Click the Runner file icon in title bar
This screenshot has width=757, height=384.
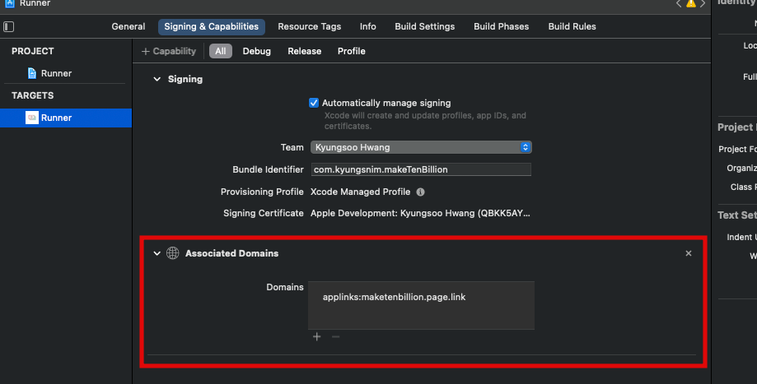tap(10, 3)
